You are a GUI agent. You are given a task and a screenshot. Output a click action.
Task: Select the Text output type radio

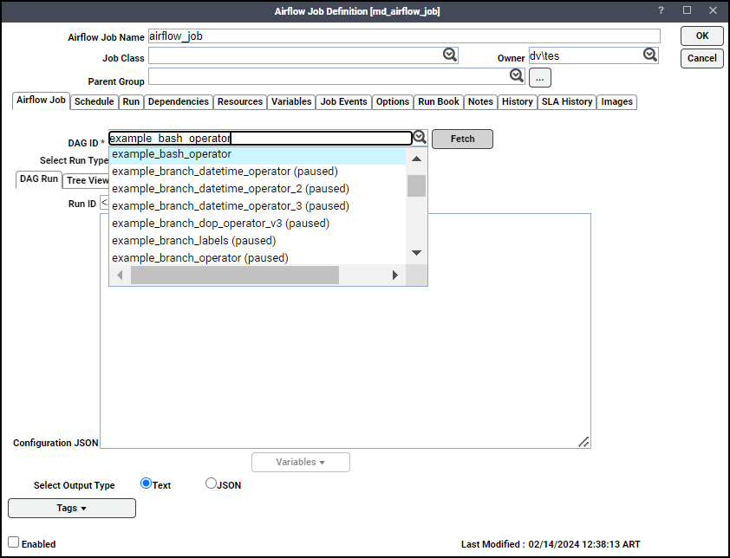pyautogui.click(x=146, y=483)
